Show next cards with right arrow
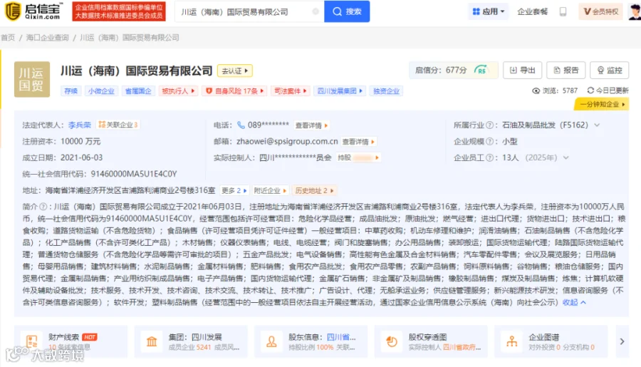 pos(622,341)
